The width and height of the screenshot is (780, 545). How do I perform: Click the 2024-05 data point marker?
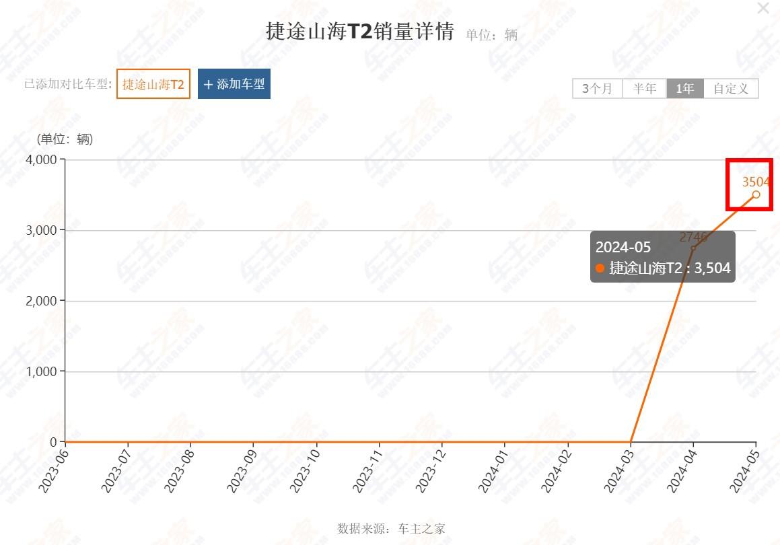(x=756, y=194)
